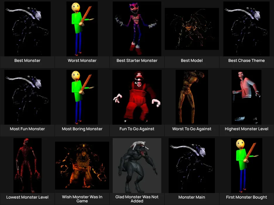Click the Best Monster skull creature image
The width and height of the screenshot is (274, 205).
point(28,29)
